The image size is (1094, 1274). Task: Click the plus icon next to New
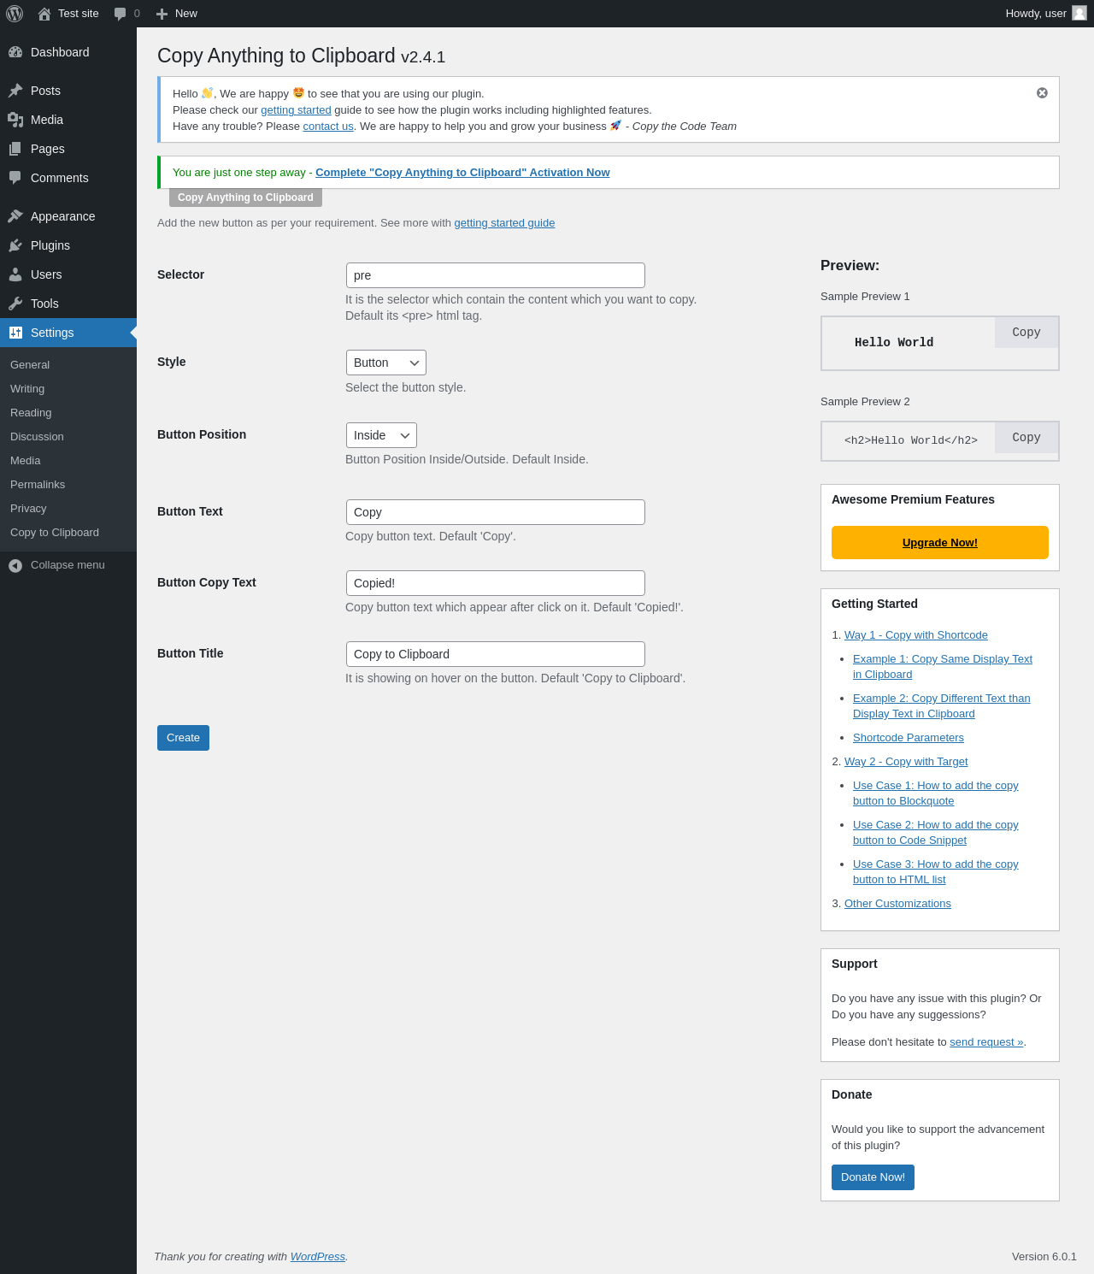(x=162, y=14)
